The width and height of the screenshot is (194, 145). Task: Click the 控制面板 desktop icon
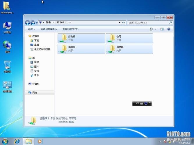(x=7, y=87)
